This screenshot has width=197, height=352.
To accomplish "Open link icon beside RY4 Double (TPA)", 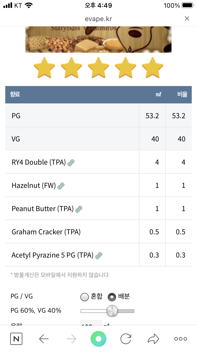I will pos(71,163).
